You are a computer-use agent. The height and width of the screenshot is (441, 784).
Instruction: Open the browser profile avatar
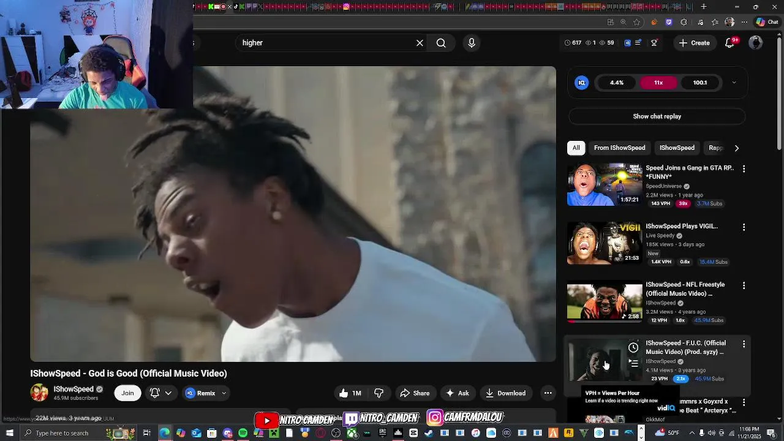point(729,22)
